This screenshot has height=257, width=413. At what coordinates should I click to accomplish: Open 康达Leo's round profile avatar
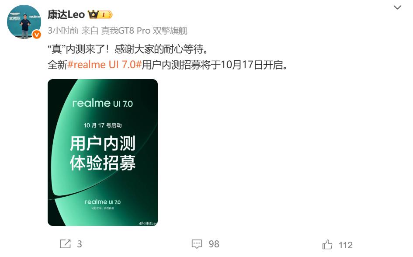pyautogui.click(x=24, y=22)
